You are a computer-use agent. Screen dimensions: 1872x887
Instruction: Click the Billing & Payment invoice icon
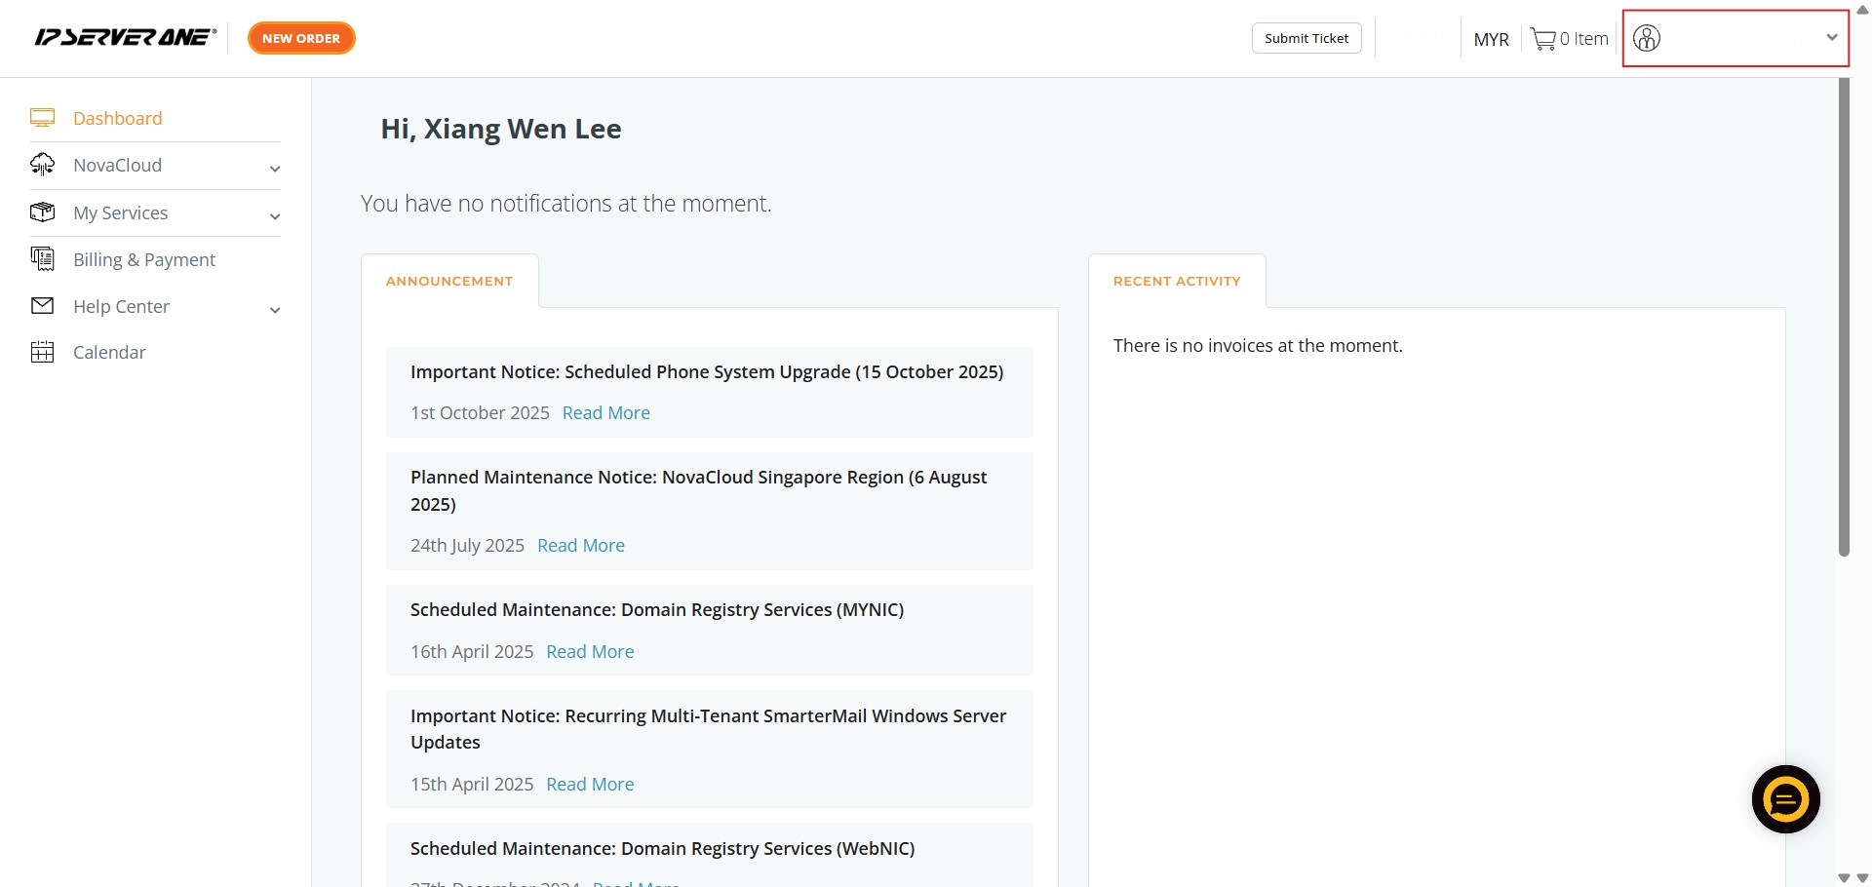coord(42,259)
